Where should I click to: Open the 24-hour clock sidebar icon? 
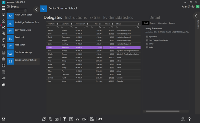(3, 40)
